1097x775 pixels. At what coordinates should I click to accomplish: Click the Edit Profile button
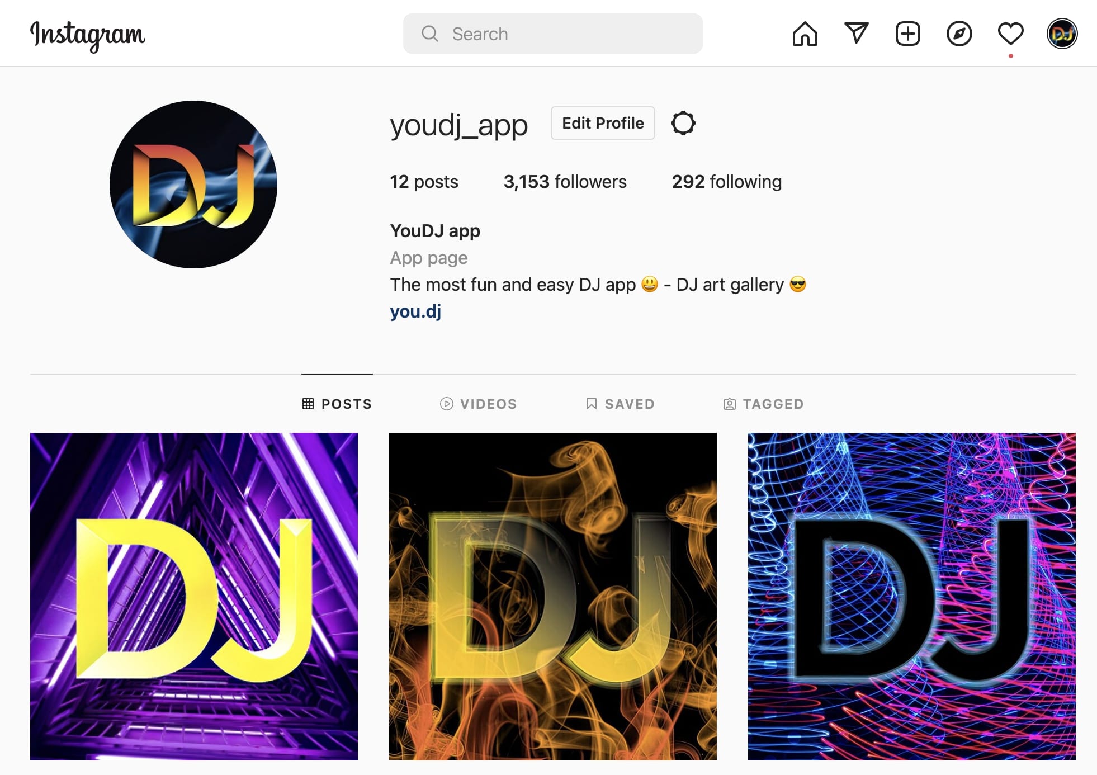tap(603, 123)
